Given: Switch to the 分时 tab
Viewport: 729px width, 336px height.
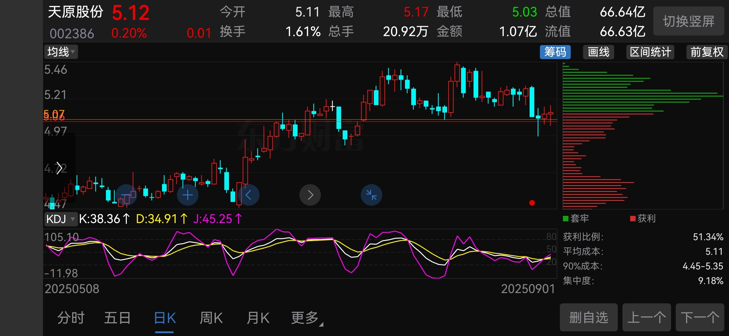Looking at the screenshot, I should tap(71, 318).
